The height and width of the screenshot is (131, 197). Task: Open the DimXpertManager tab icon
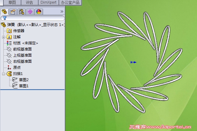pyautogui.click(x=30, y=12)
